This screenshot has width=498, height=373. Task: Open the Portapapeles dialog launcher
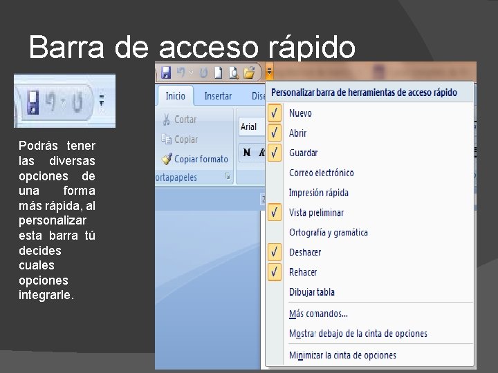228,176
